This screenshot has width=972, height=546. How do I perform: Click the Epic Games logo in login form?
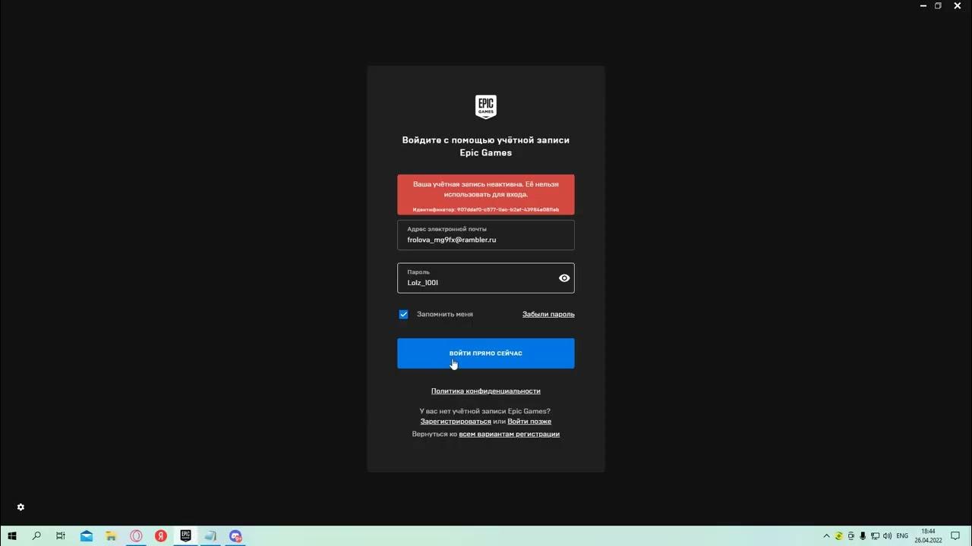[x=486, y=107]
